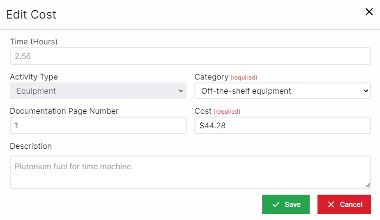Click inside the Description text area

(190, 172)
